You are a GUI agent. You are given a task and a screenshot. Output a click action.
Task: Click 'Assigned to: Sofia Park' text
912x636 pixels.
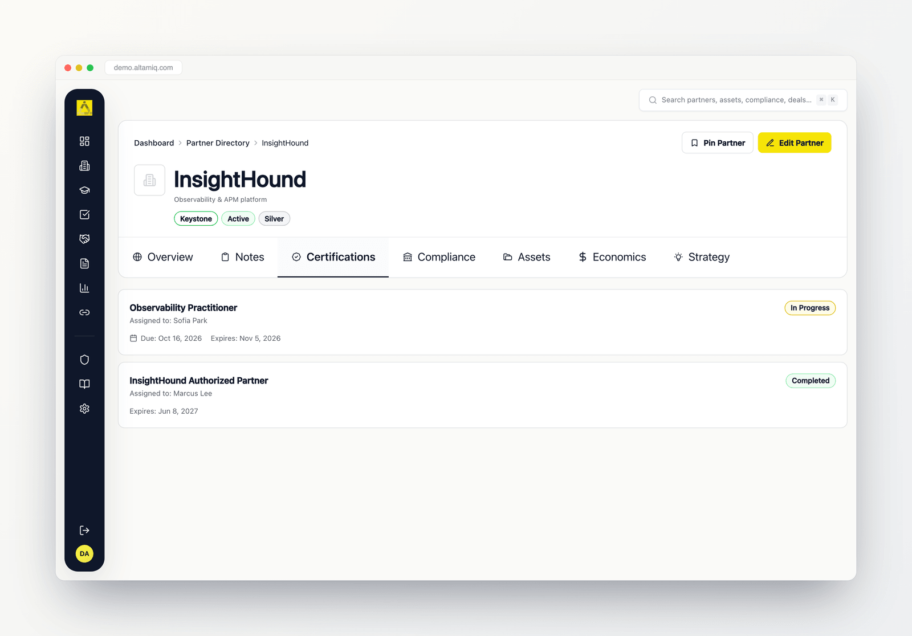[168, 321]
